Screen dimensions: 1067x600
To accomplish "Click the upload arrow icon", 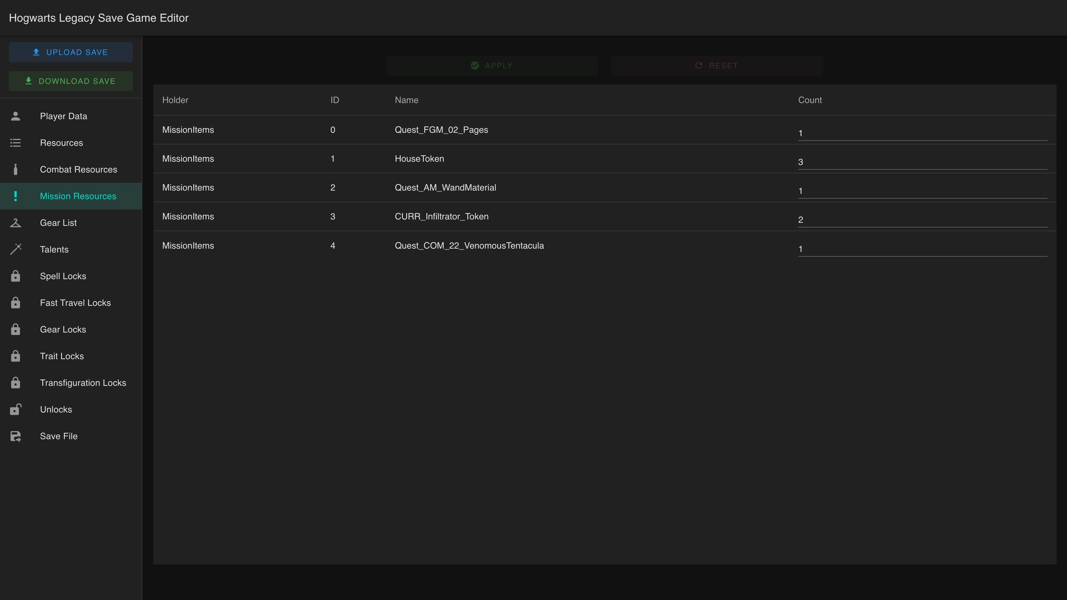I will (36, 52).
